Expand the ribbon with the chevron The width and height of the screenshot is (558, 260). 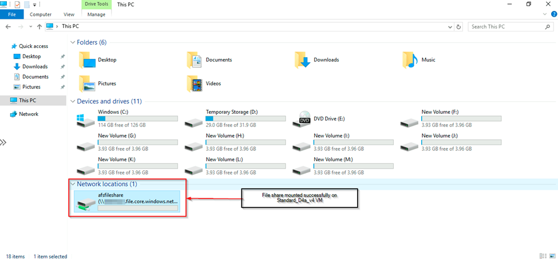pyautogui.click(x=545, y=14)
